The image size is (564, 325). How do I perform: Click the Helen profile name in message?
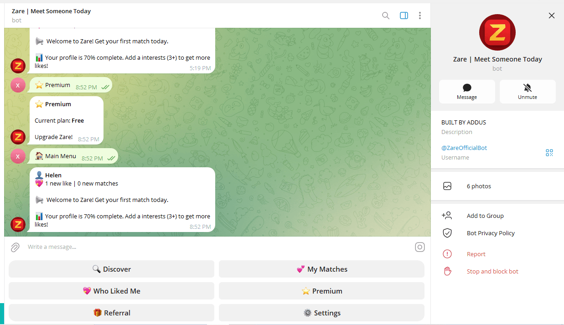pyautogui.click(x=53, y=175)
